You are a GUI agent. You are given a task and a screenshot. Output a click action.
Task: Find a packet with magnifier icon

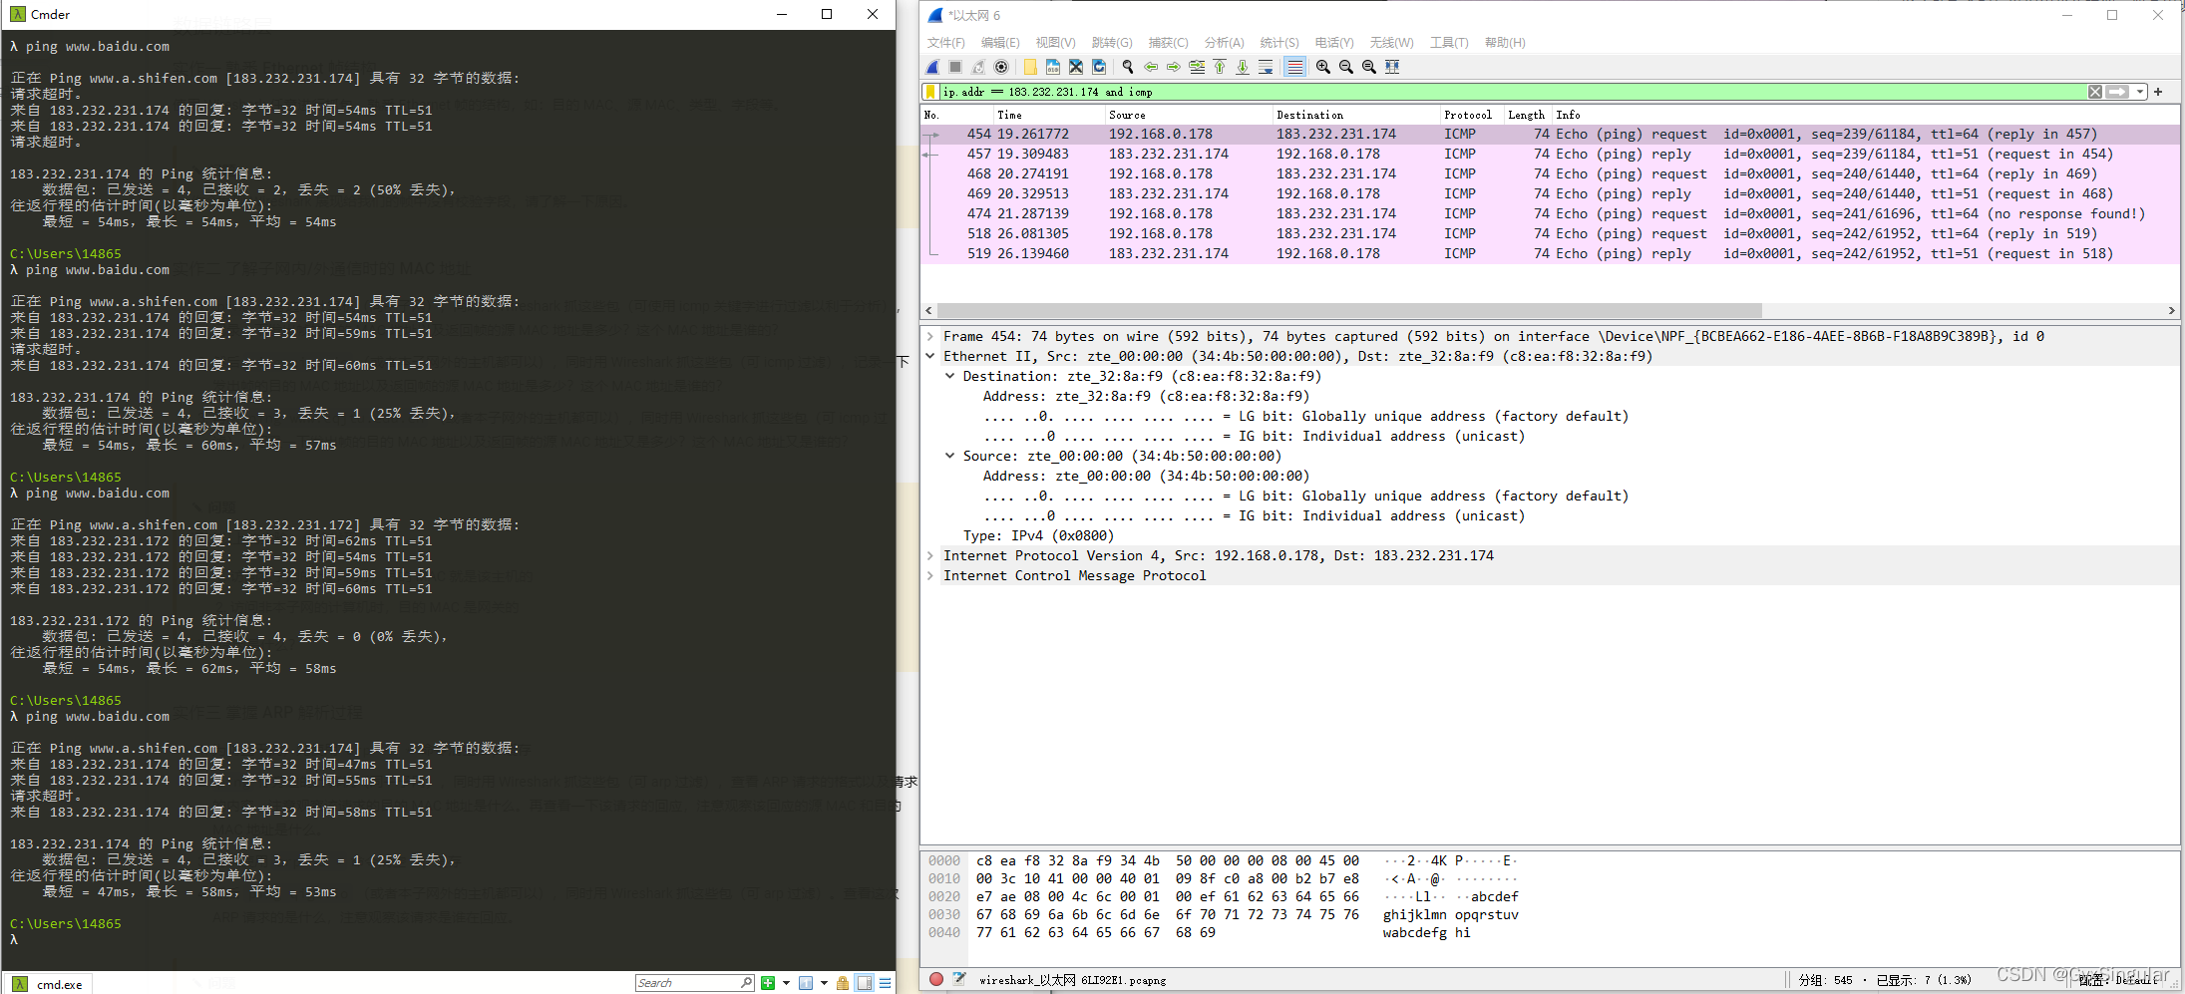pyautogui.click(x=1128, y=67)
